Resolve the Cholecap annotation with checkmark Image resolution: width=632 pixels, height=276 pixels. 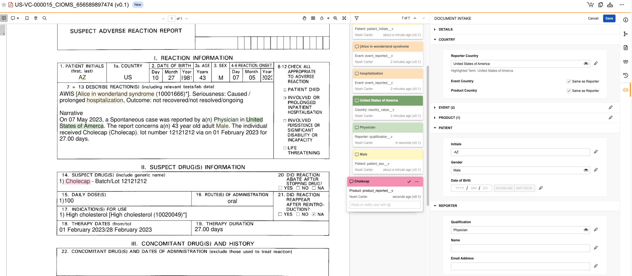click(409, 182)
